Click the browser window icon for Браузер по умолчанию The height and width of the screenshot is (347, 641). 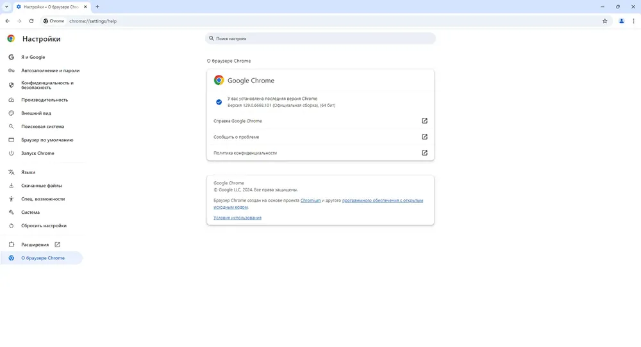point(11,140)
